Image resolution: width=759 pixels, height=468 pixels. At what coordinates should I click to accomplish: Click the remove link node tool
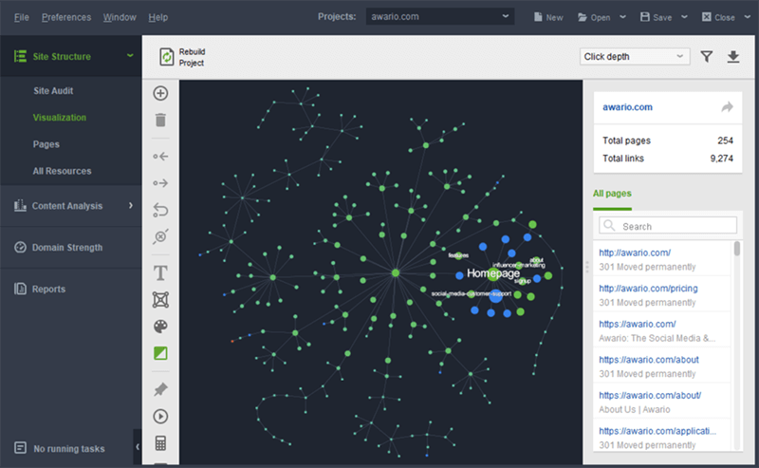coord(160,236)
